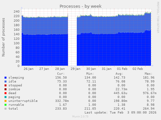161x120 pixels.
Task: Click the '01 Feb' x-axis label
Action: 122,69
